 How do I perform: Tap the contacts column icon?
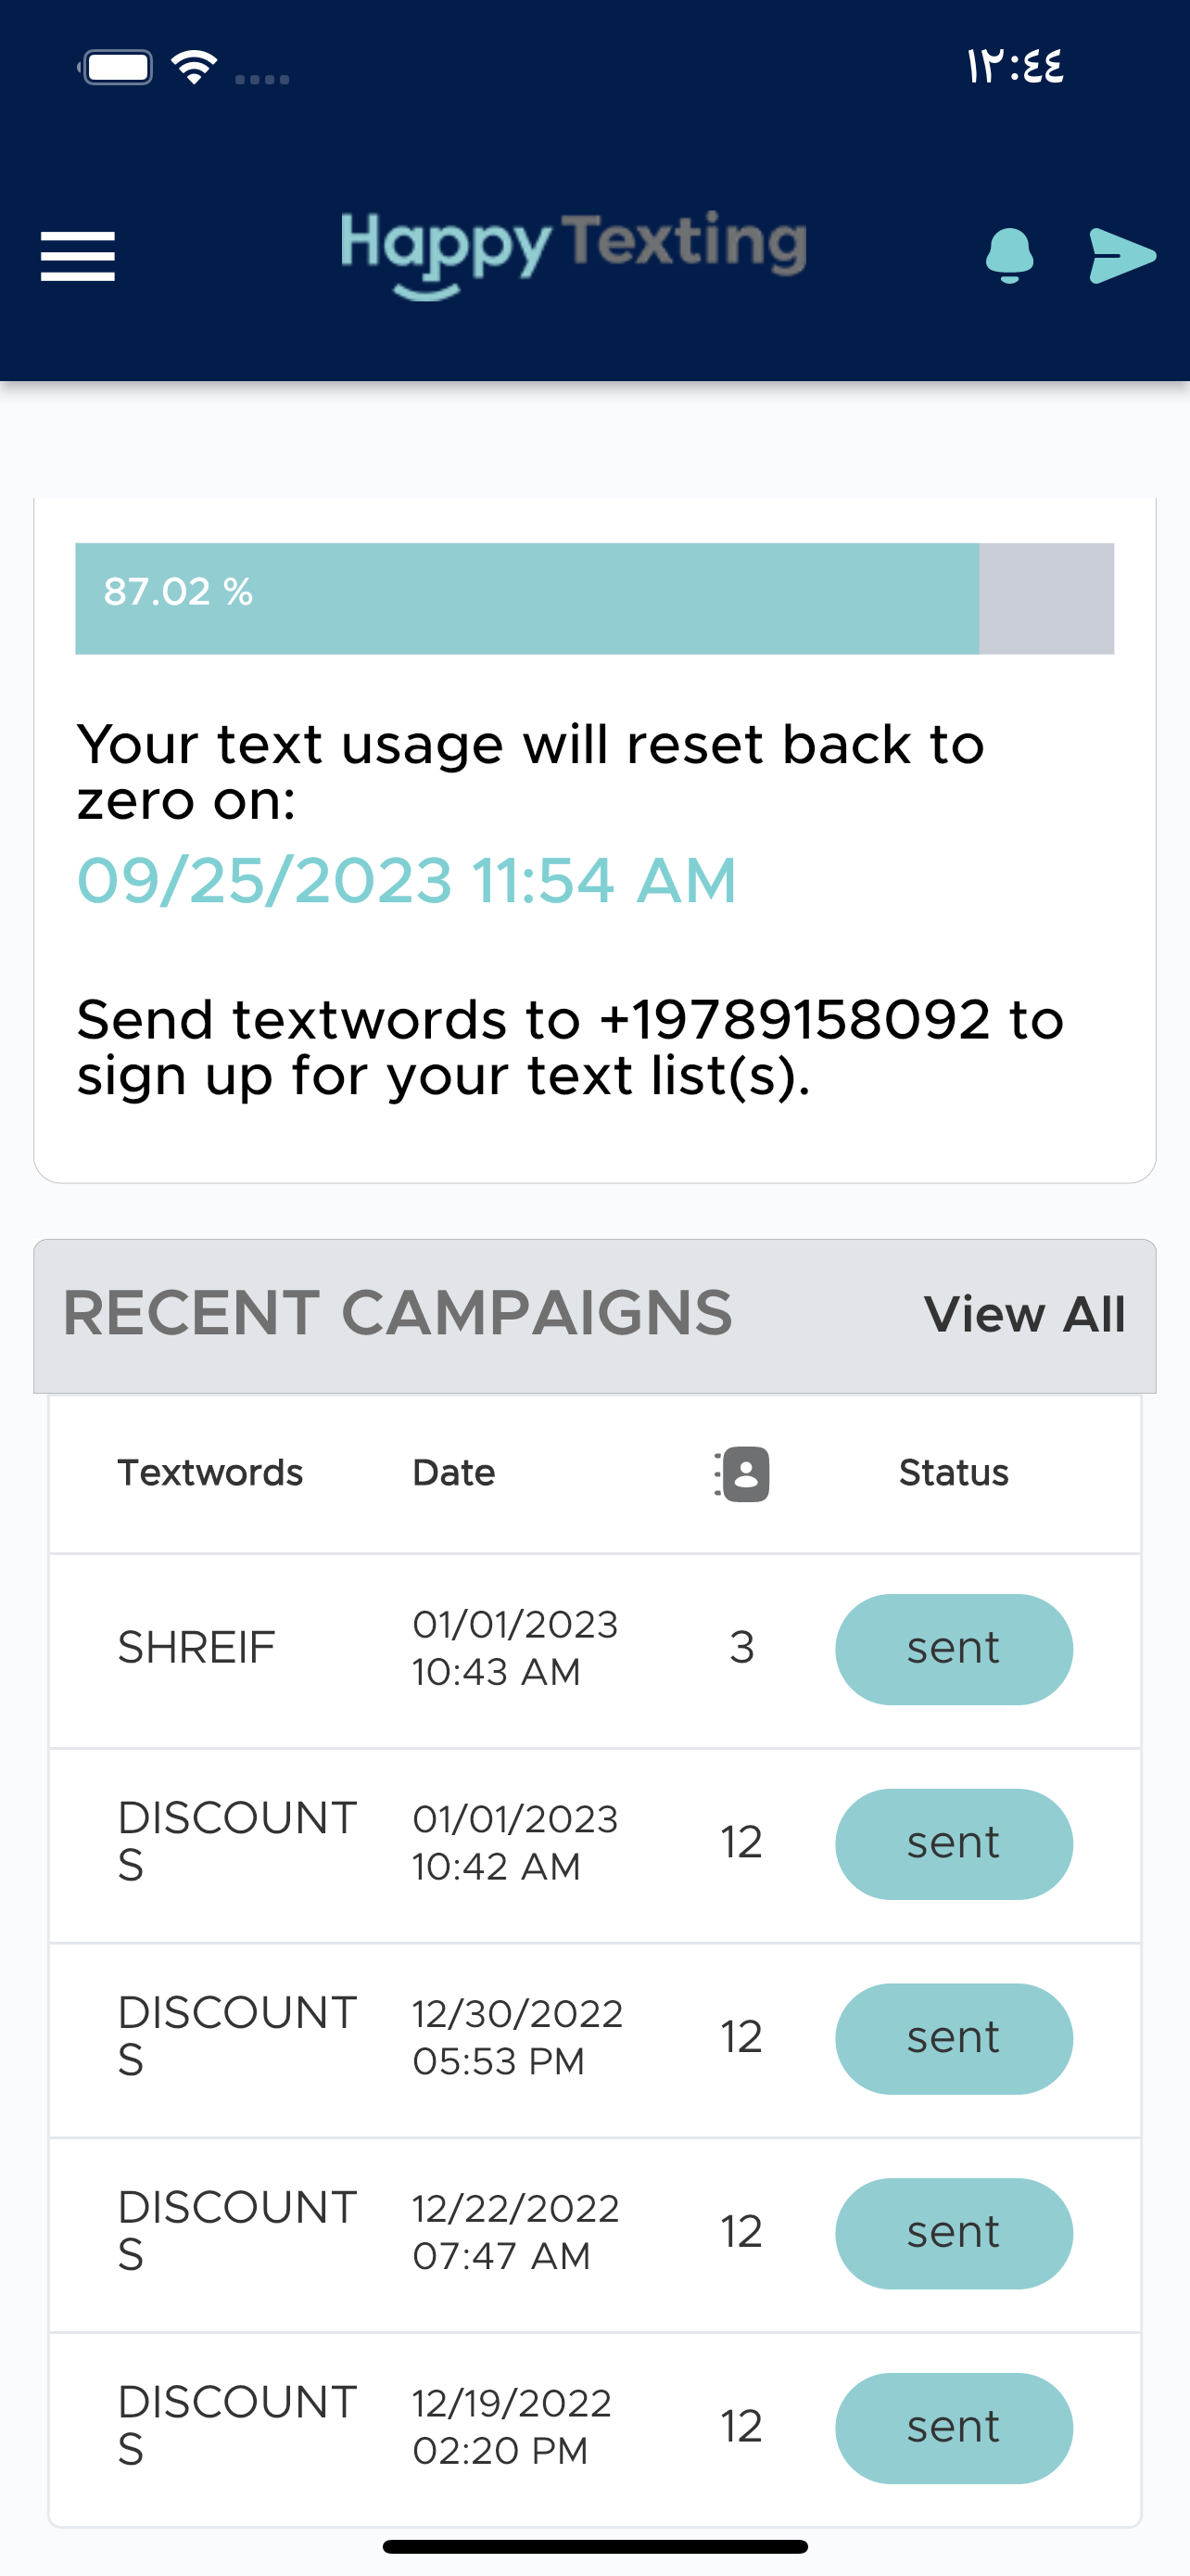click(742, 1473)
